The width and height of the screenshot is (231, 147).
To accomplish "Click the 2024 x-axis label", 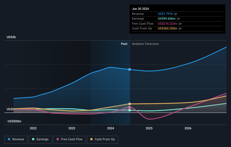I will click(x=111, y=128).
